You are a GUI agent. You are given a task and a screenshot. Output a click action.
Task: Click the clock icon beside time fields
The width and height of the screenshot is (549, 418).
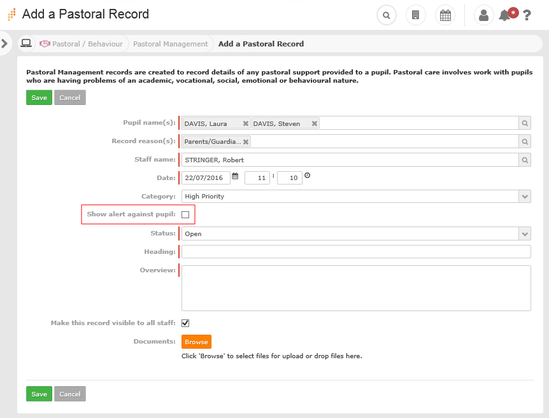[x=307, y=176]
